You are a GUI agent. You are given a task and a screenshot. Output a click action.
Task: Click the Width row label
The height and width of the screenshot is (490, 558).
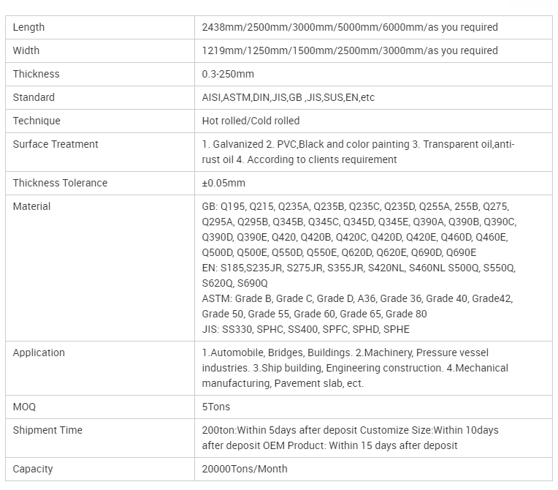point(26,50)
